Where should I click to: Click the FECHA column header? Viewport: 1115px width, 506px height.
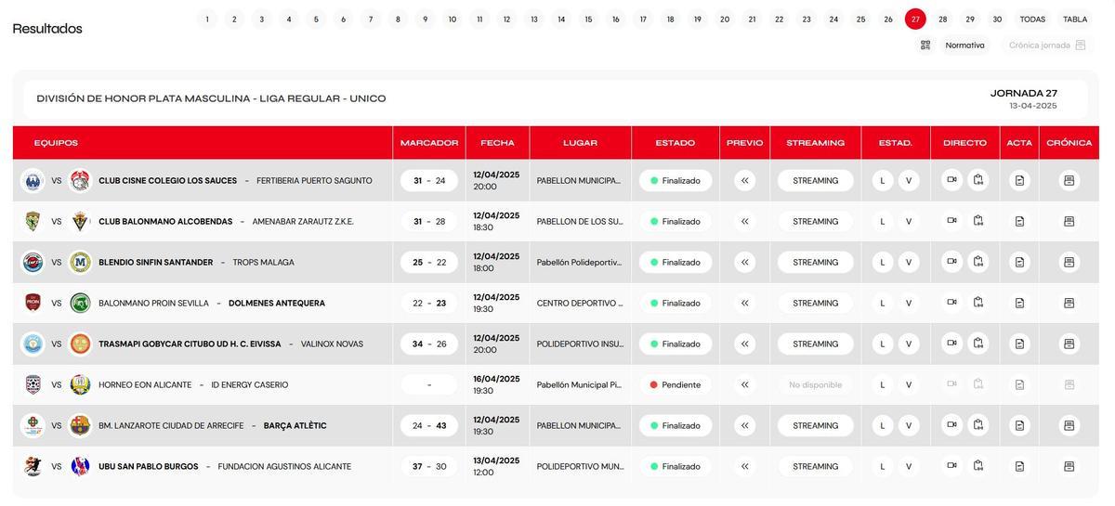[x=497, y=143]
